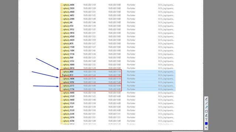Select the Pen drawing tool
Viewport: 236px width, 132px height.
click(x=206, y=99)
